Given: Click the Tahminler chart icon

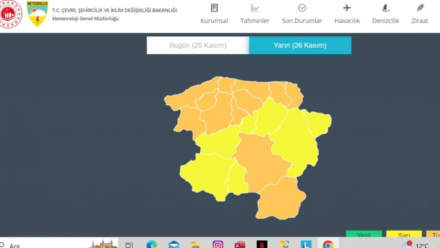Looking at the screenshot, I should [x=255, y=8].
